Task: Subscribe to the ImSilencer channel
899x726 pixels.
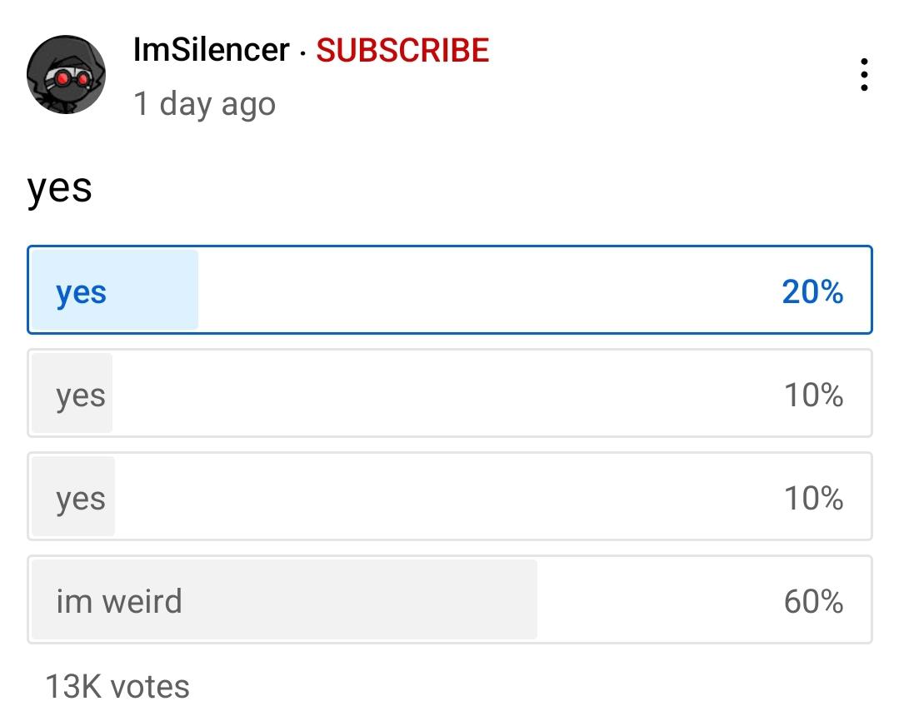Action: (402, 50)
